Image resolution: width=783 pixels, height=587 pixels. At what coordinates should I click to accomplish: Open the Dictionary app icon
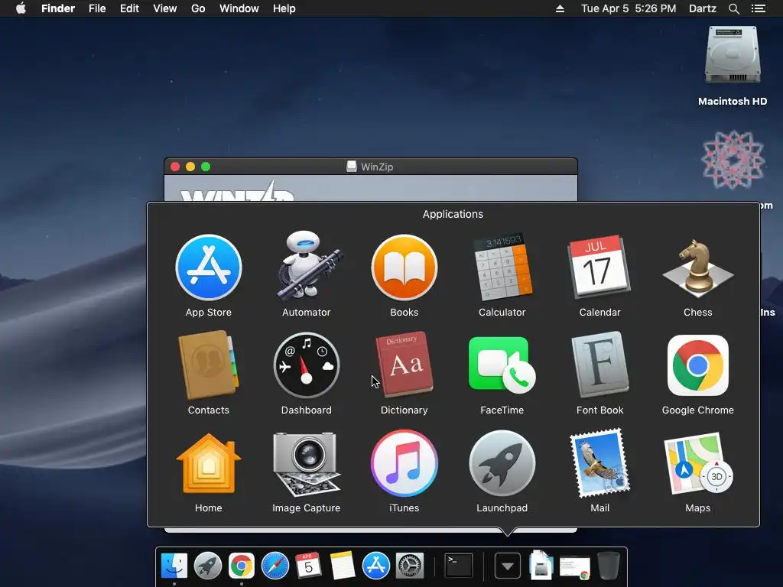[404, 365]
